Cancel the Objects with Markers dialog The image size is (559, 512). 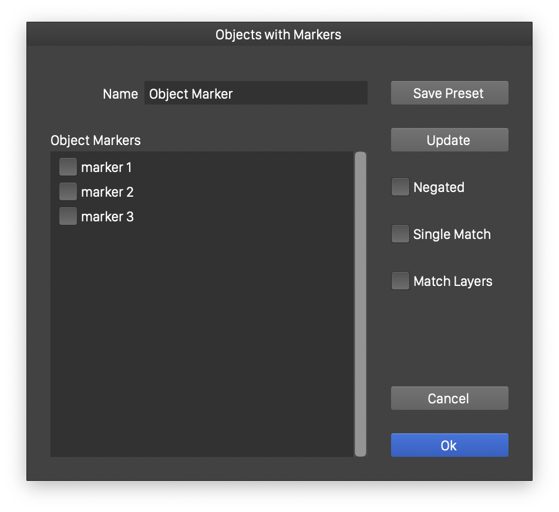pos(449,399)
